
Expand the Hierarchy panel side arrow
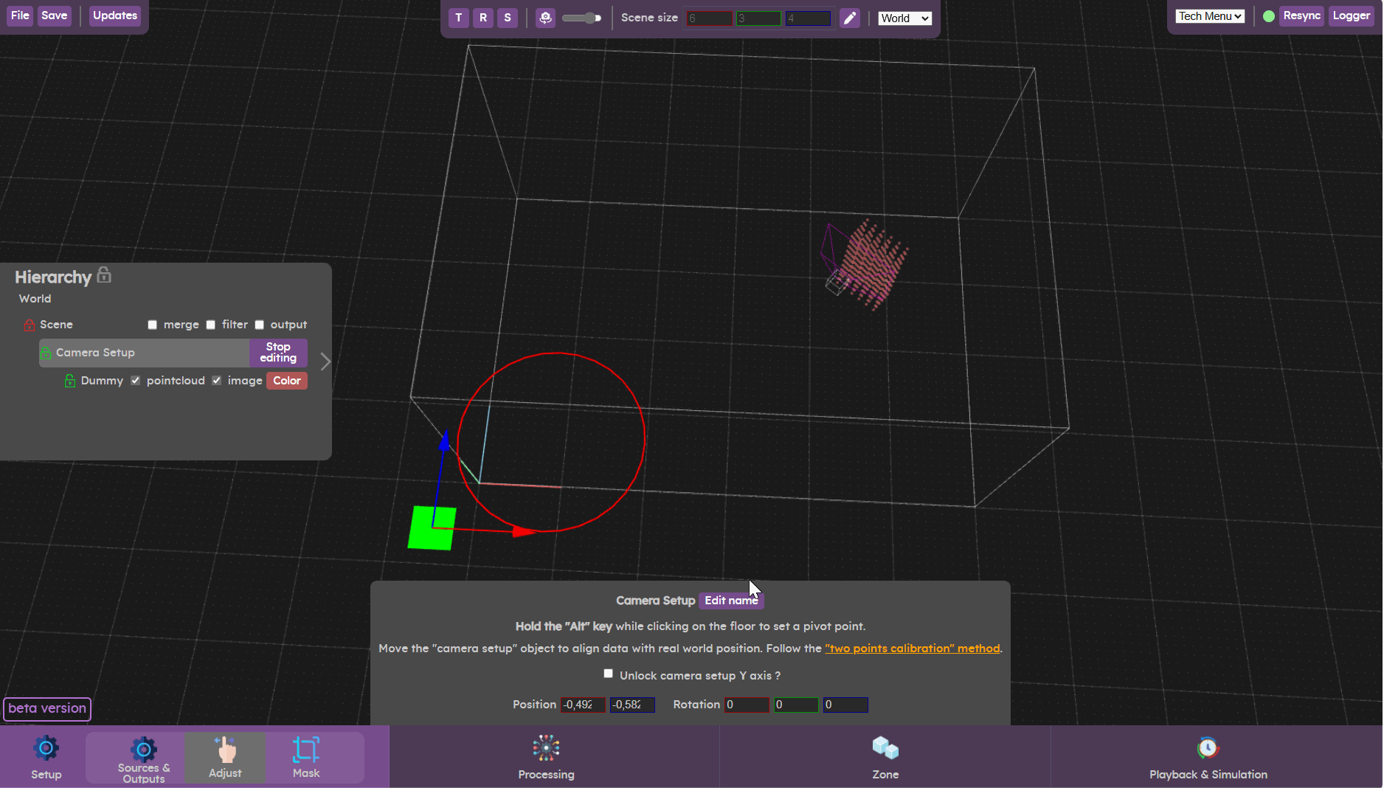pos(325,361)
